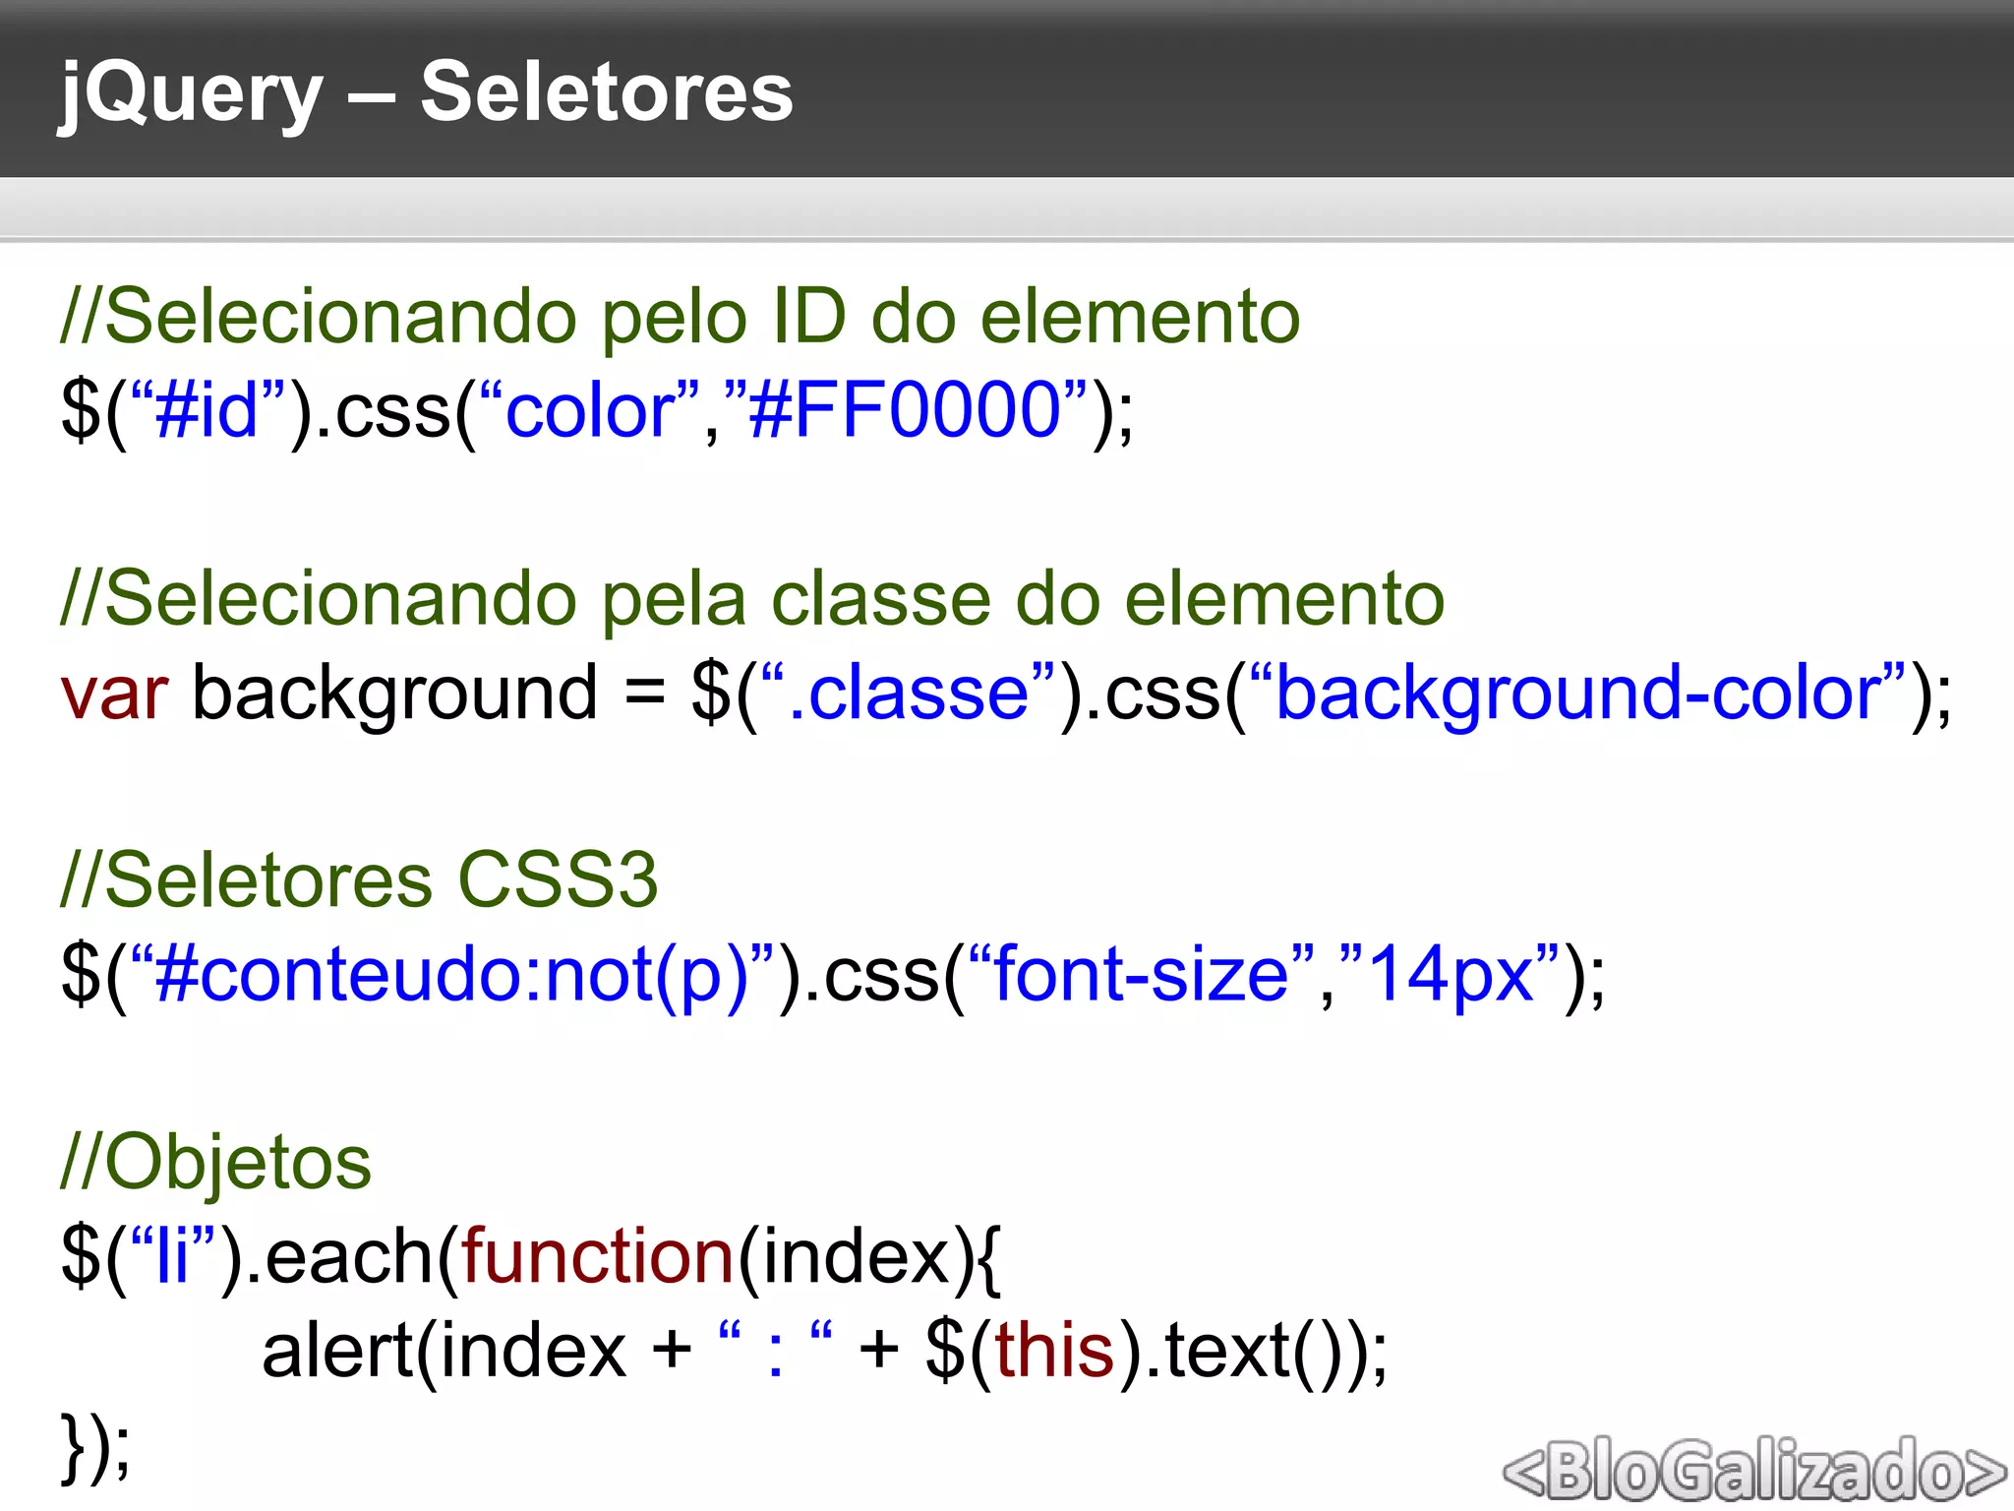Select the comment "//Selecionando pela classe do elemento"
The image size is (2014, 1511).
[752, 599]
